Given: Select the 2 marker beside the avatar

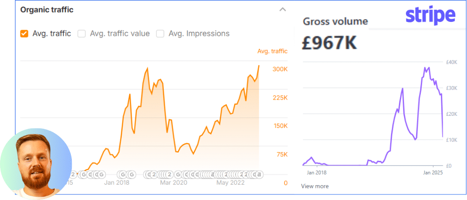Looking at the screenshot, I should coord(73,175).
